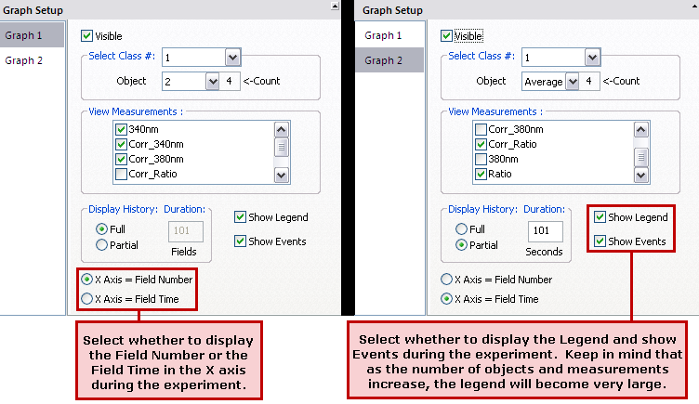699x404 pixels.
Task: Check the 380nm measurement in right list
Action: pos(481,159)
